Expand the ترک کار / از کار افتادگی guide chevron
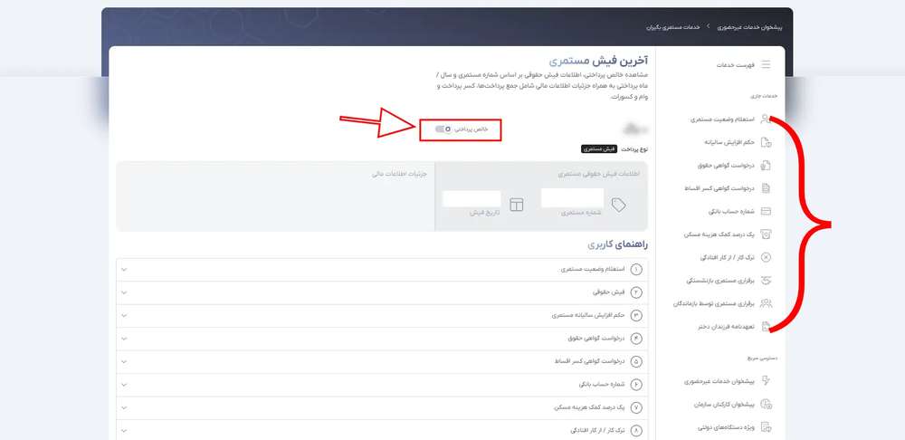The image size is (905, 440). tap(123, 431)
